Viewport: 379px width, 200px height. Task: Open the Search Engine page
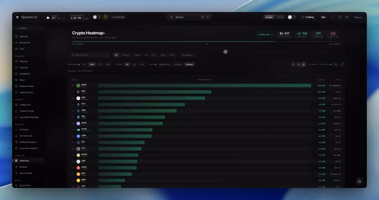[x=27, y=92]
